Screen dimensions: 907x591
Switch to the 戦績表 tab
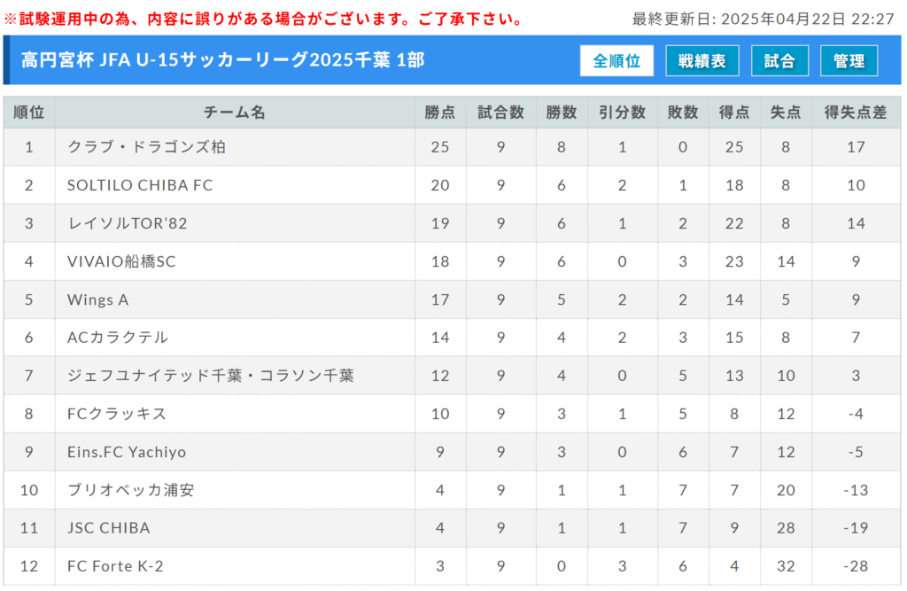click(702, 61)
